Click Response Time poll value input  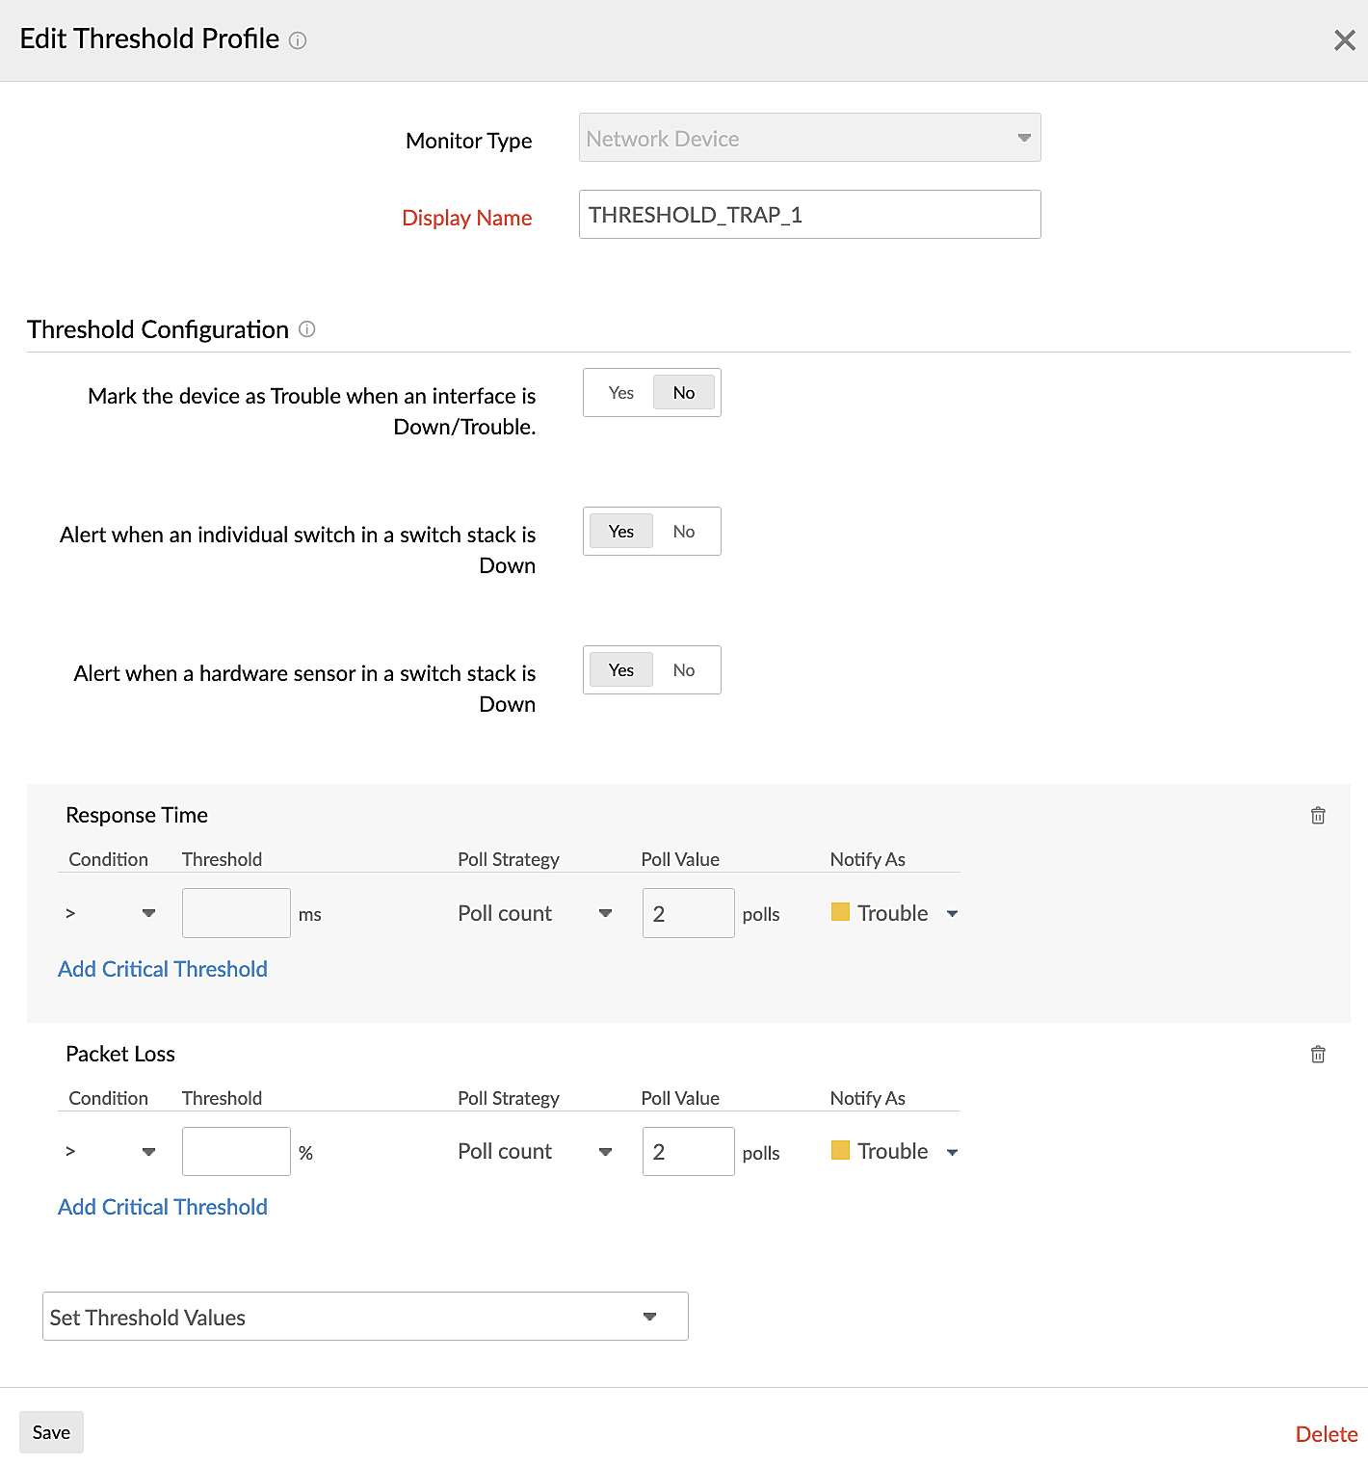click(689, 913)
